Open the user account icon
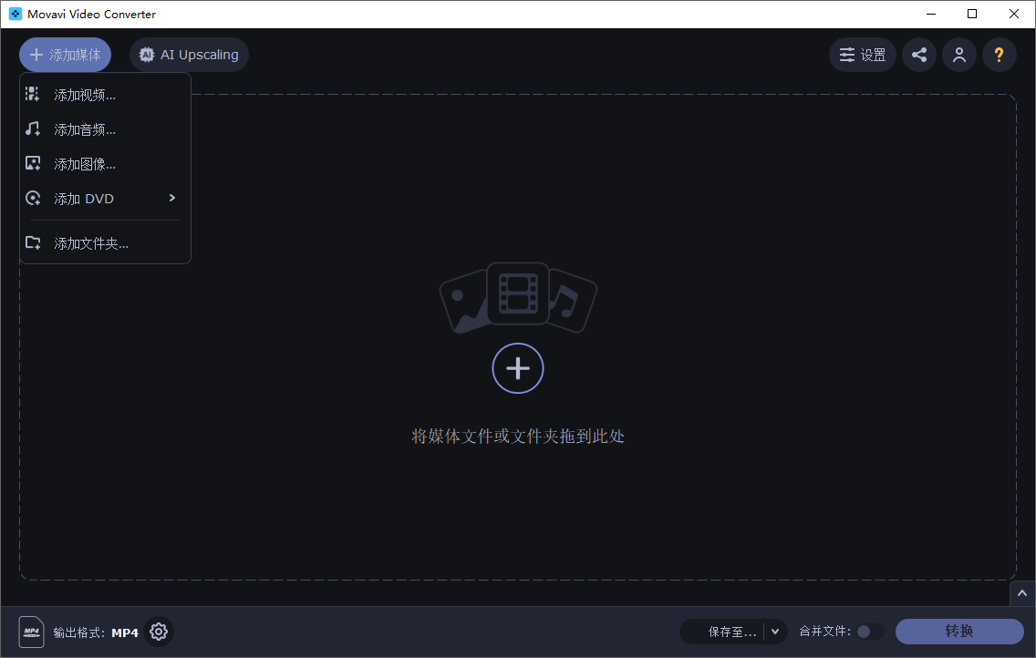The width and height of the screenshot is (1036, 658). pyautogui.click(x=959, y=55)
